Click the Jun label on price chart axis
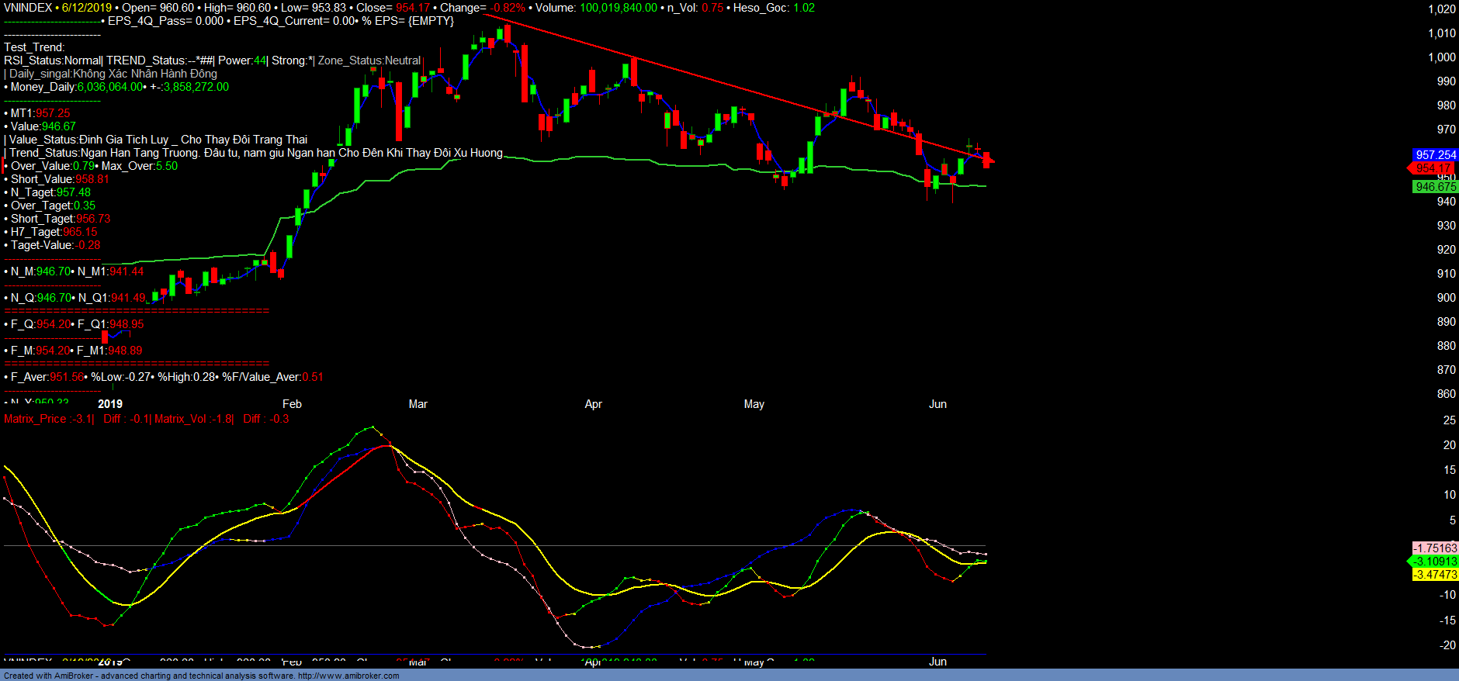The width and height of the screenshot is (1459, 681). 937,404
